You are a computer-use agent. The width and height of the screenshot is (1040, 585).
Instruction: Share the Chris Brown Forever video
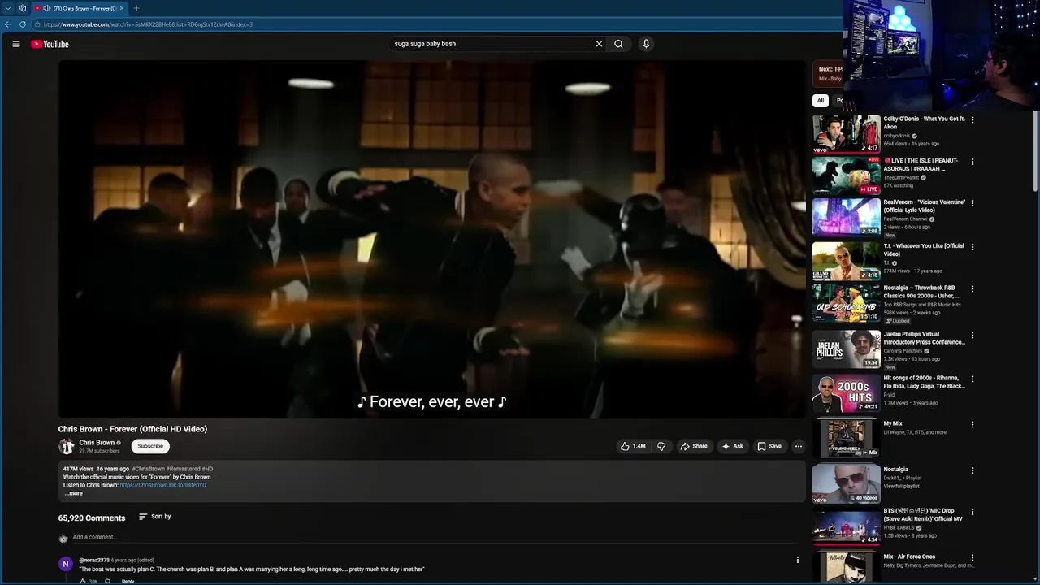(694, 446)
